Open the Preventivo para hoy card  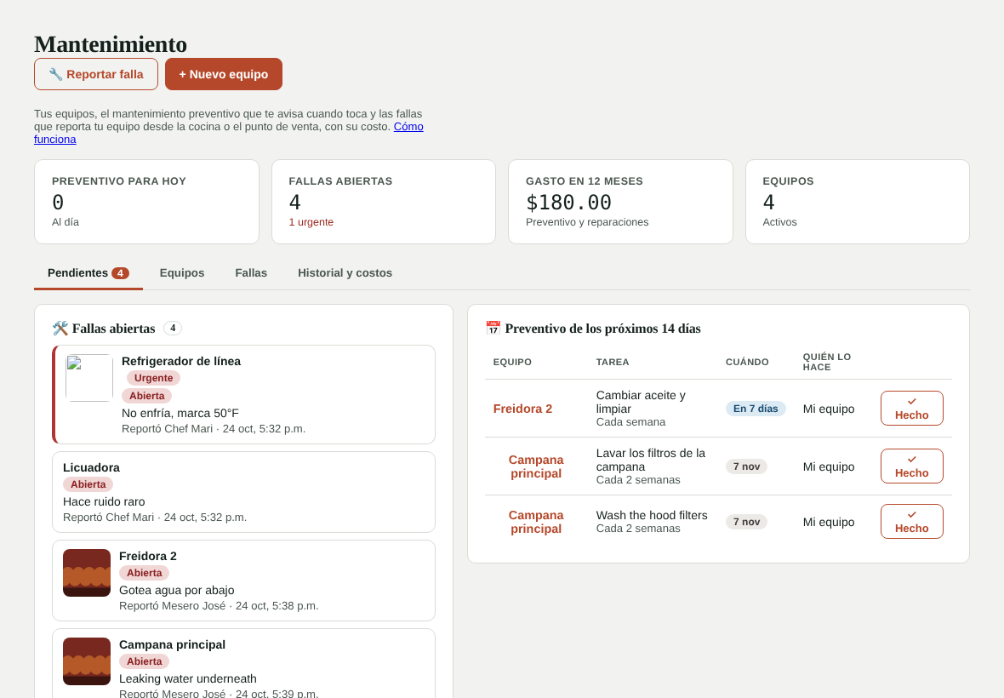pyautogui.click(x=146, y=202)
